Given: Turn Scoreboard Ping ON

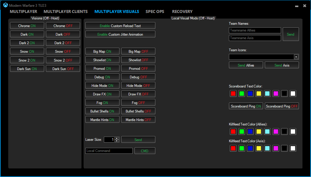Looking at the screenshot, I should click(246, 106).
